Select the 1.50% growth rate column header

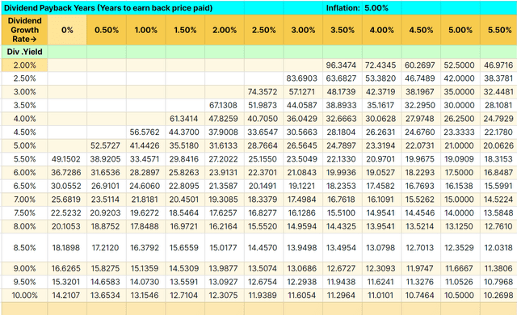pos(185,30)
